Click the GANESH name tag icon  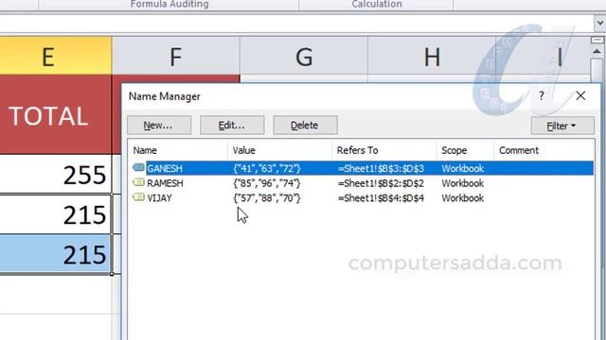click(138, 168)
